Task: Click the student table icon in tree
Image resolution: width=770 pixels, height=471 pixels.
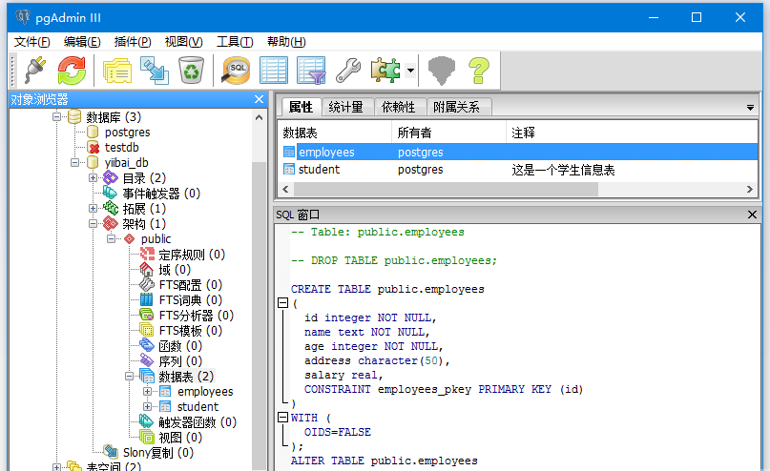Action: click(165, 407)
